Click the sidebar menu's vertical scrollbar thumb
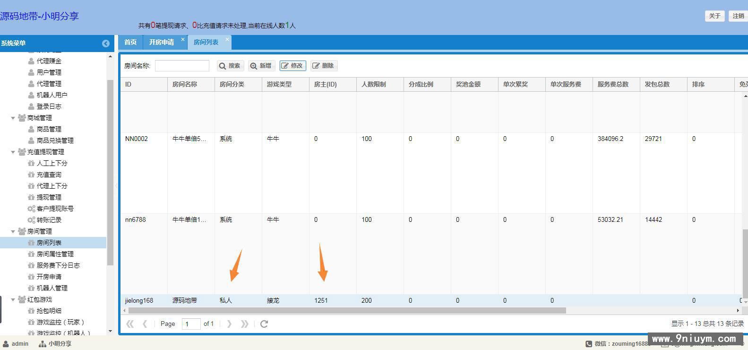Screen dimensions: 748x350 (111, 173)
